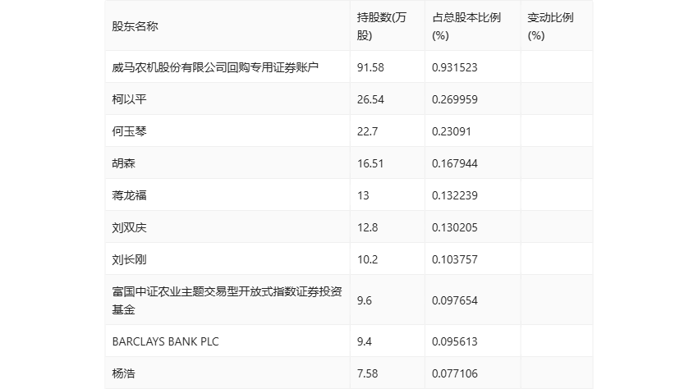Image resolution: width=698 pixels, height=389 pixels.
Task: Click the 7.58 shares value
Action: 367,373
